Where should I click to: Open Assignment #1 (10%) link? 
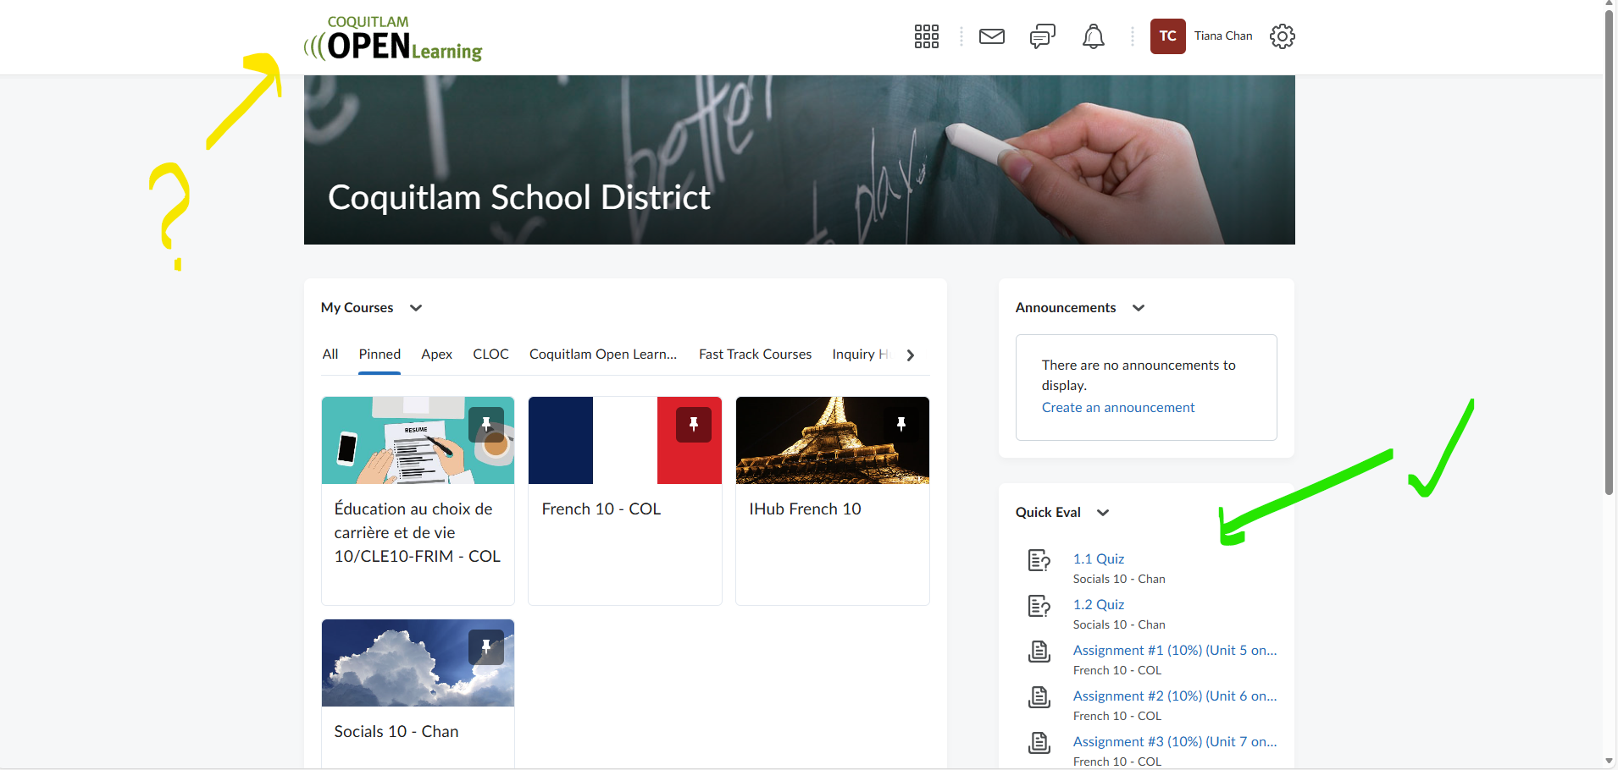(x=1175, y=651)
